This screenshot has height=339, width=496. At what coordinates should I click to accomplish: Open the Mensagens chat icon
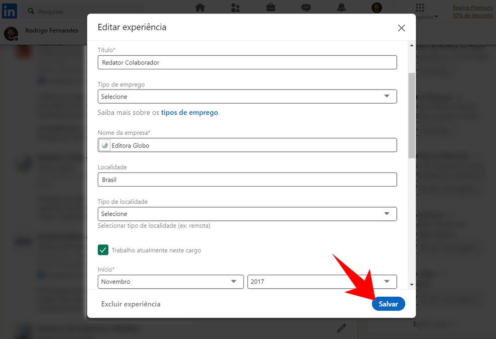pos(305,8)
